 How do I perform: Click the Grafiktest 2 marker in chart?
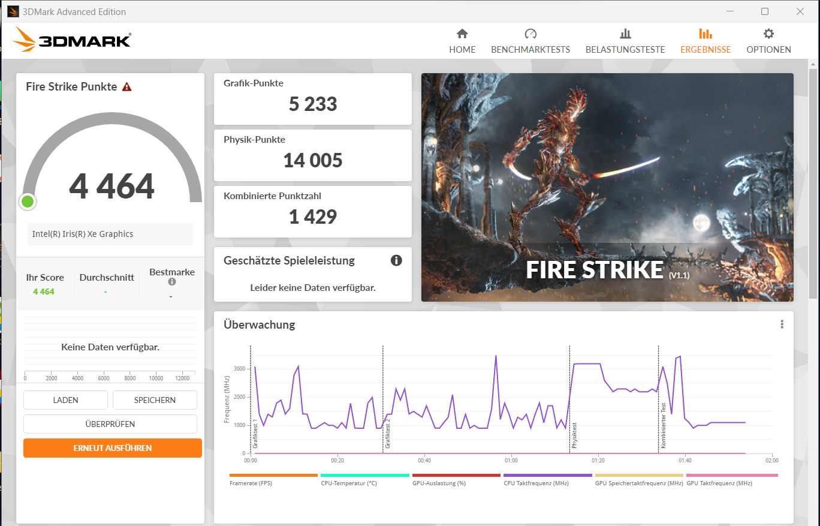click(x=387, y=434)
